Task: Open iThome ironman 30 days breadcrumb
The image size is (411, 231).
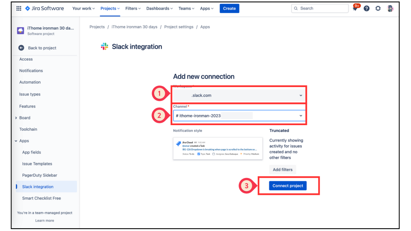Action: 134,27
